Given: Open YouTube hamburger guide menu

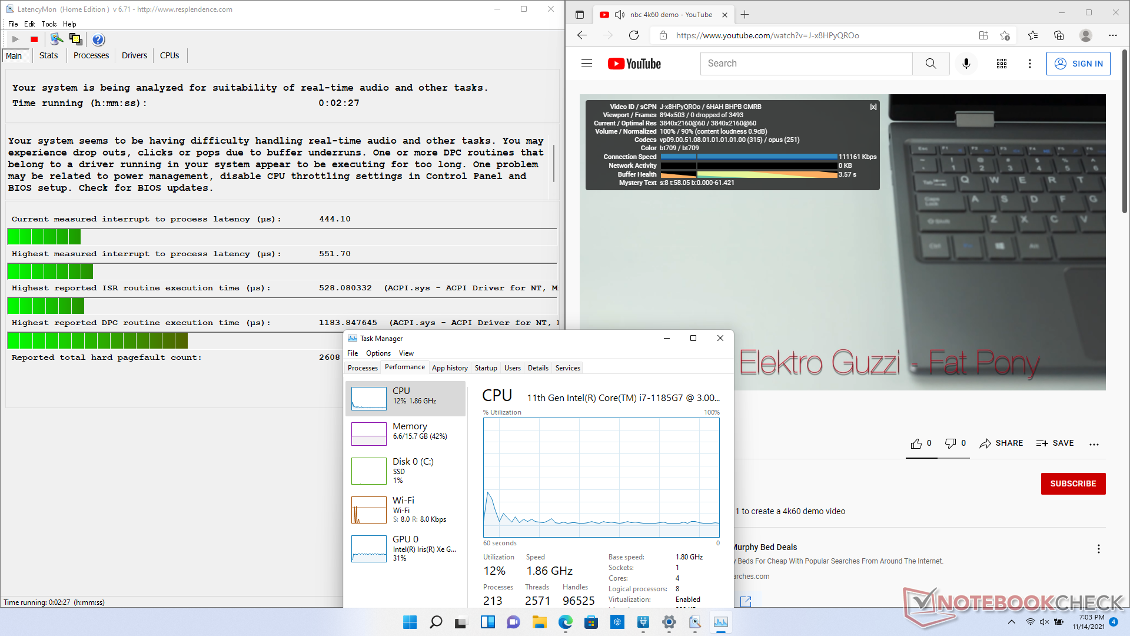Looking at the screenshot, I should tap(587, 64).
